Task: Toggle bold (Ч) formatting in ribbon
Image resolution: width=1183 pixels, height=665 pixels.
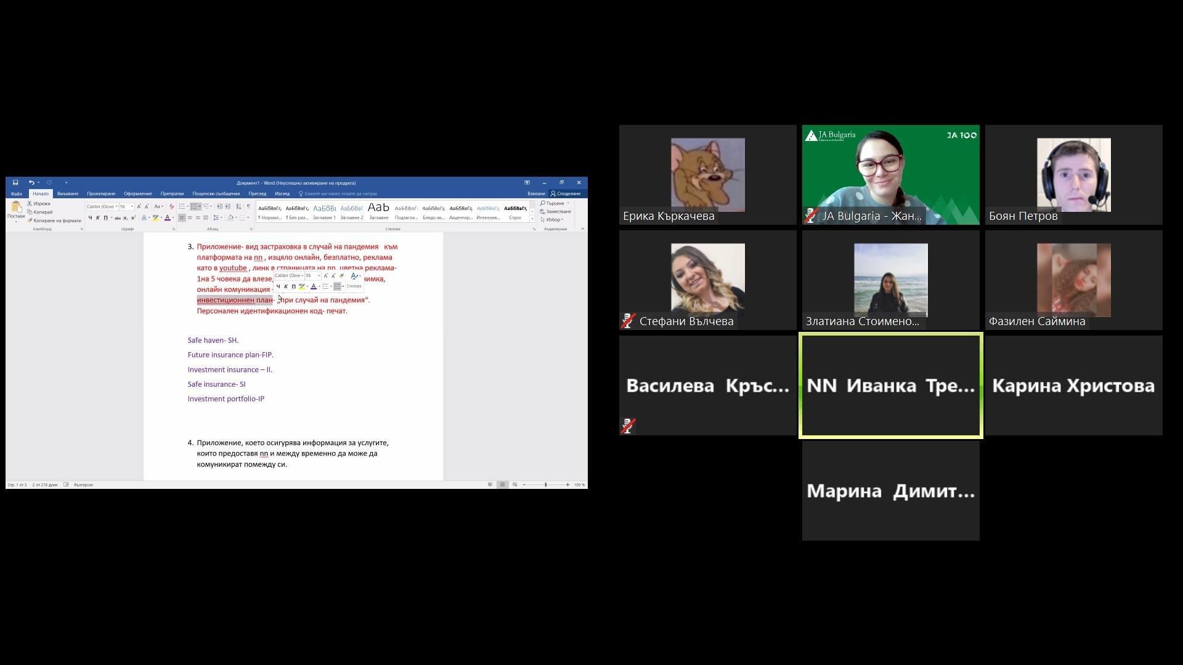Action: click(90, 218)
